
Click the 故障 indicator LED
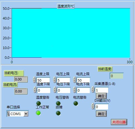[58, 113]
